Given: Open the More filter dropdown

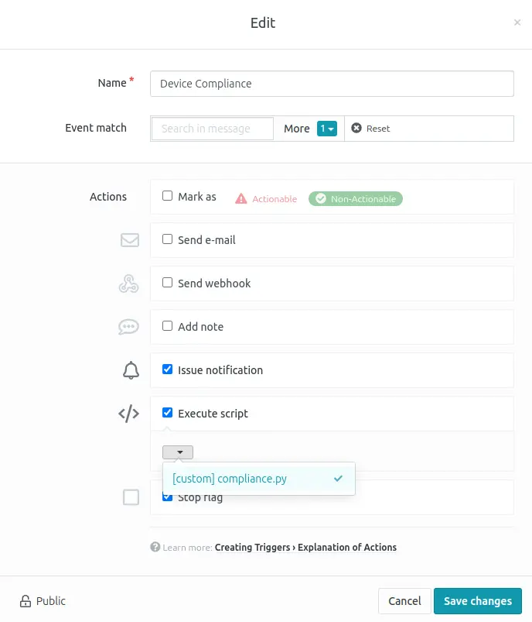Looking at the screenshot, I should 326,128.
